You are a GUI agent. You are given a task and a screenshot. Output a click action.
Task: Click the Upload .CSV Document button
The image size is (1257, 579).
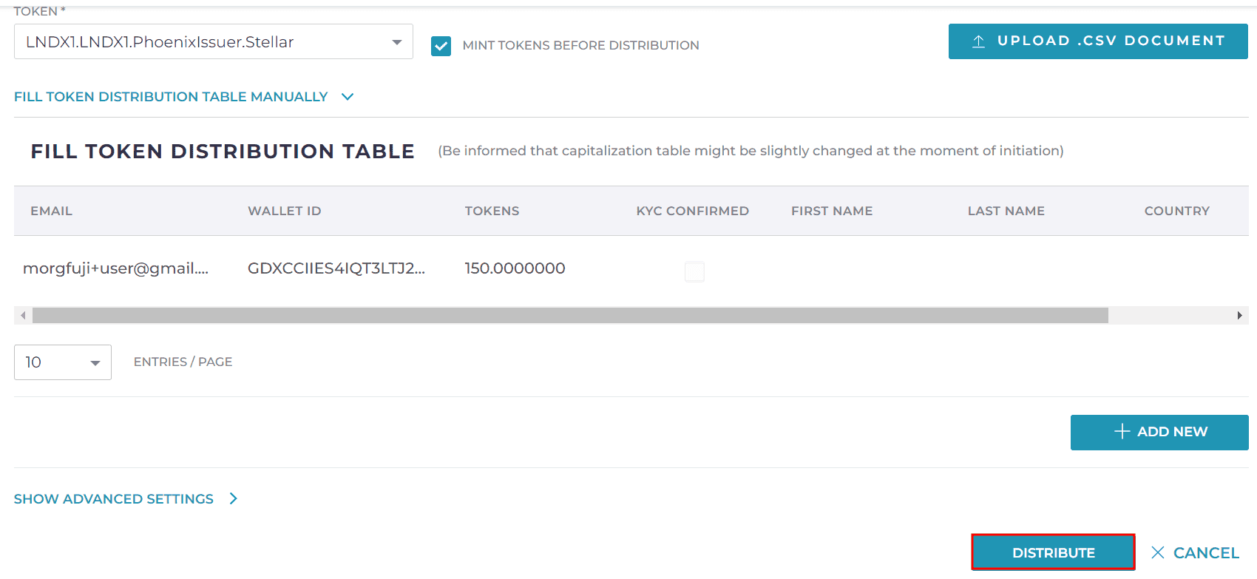click(1098, 41)
